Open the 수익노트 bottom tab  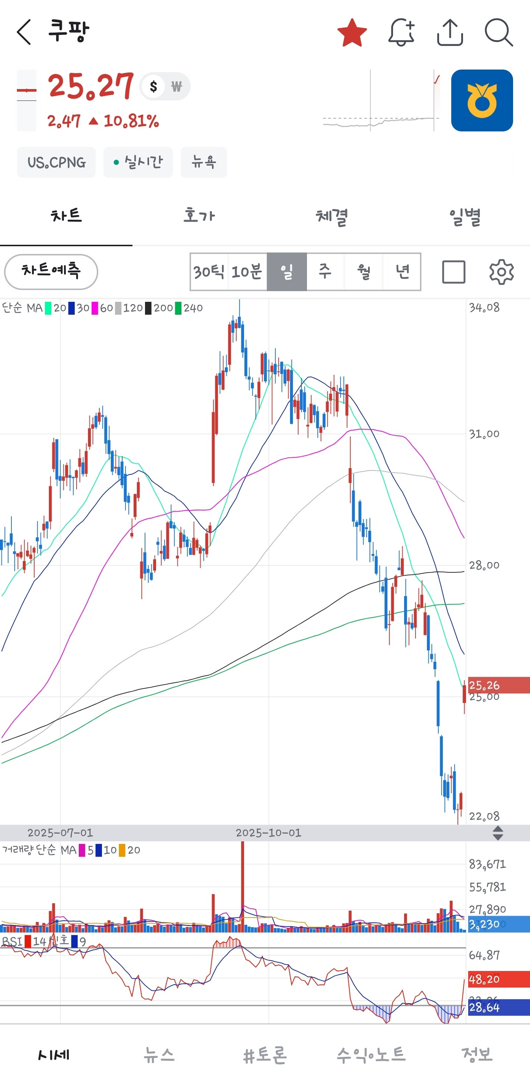(371, 1055)
